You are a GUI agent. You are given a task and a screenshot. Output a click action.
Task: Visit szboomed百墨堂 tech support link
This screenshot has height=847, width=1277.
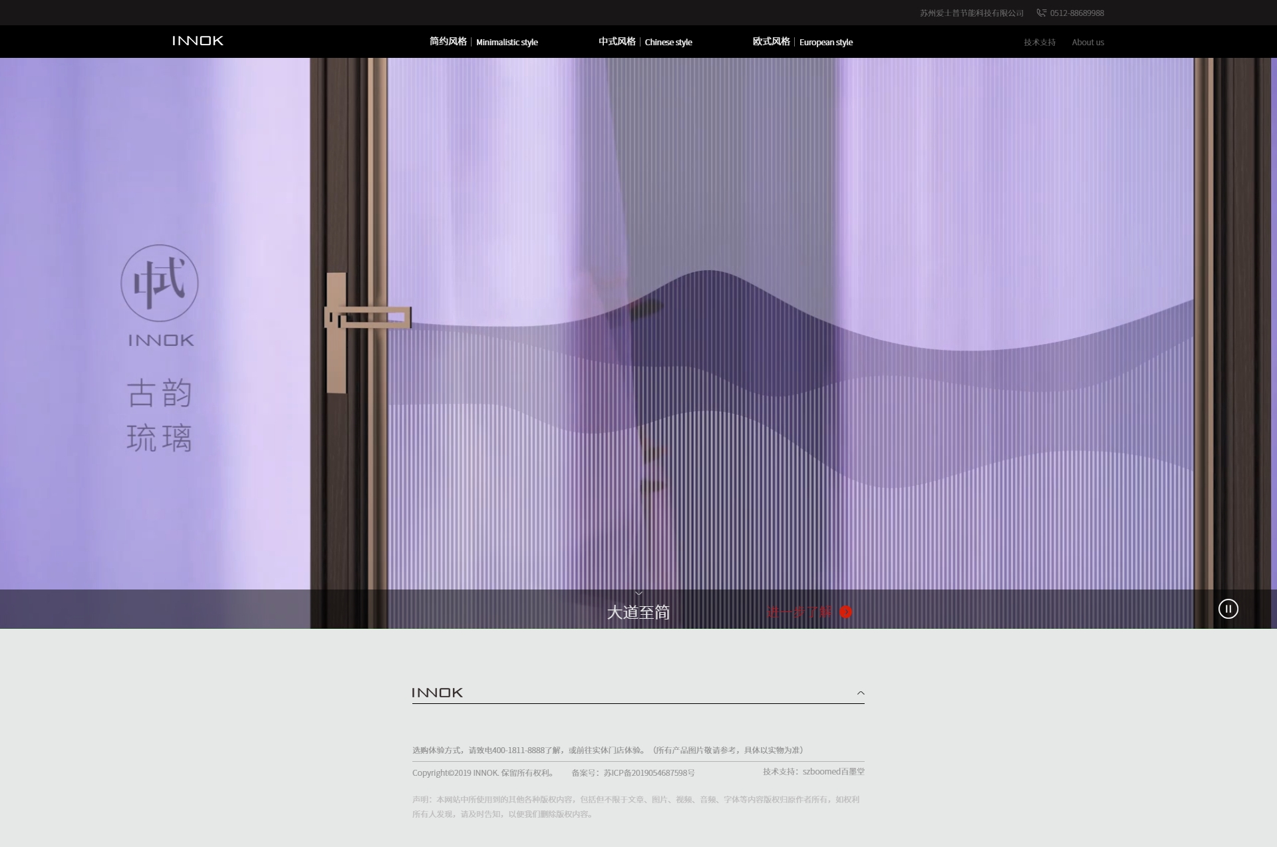click(x=833, y=772)
